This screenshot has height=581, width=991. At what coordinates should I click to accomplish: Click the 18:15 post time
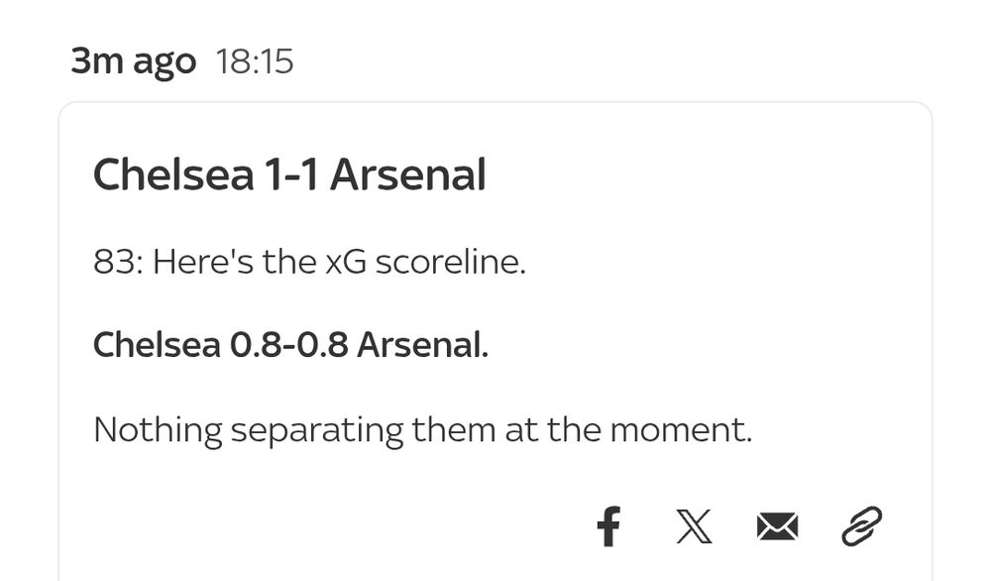(255, 62)
